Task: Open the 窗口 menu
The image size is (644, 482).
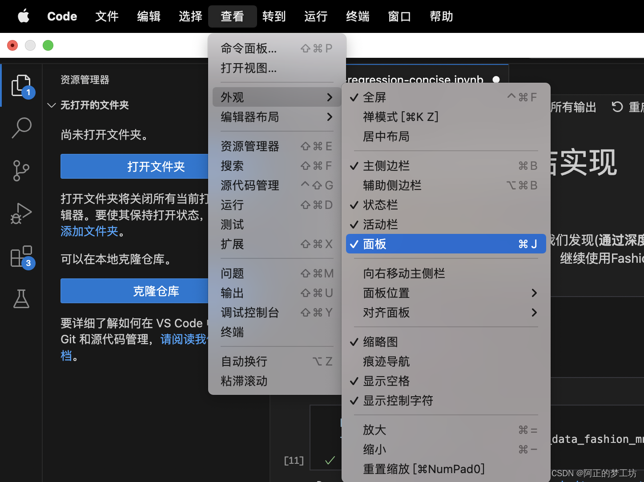Action: click(399, 16)
